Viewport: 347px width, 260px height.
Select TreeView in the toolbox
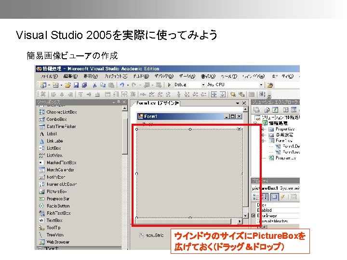[52, 235]
